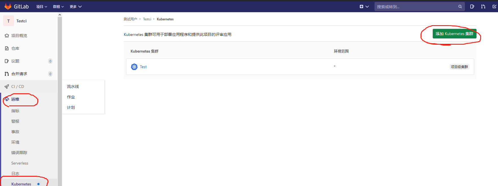The width and height of the screenshot is (498, 186).
Task: Click the GitLab fox logo
Action: point(8,6)
